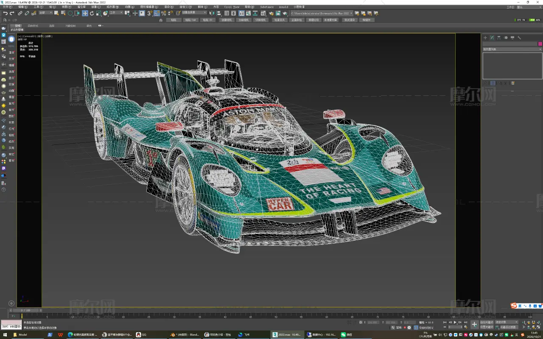This screenshot has height=339, width=543.
Task: Open the selection filter dropdown 全部
Action: pos(46,13)
